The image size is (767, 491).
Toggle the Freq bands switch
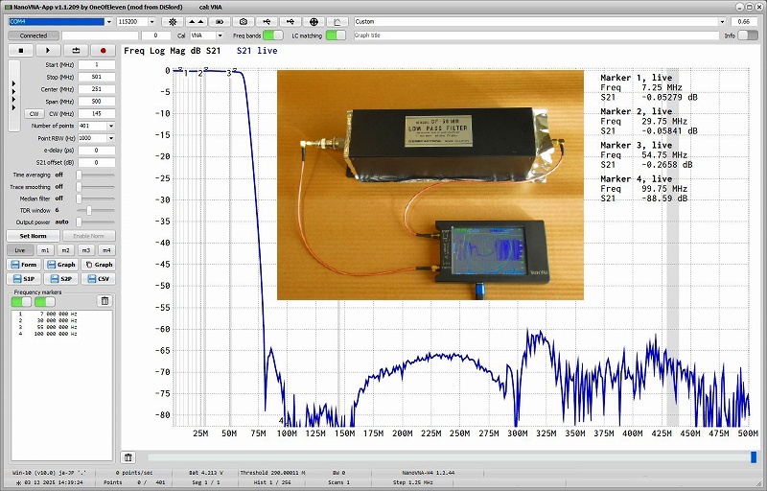click(x=273, y=35)
